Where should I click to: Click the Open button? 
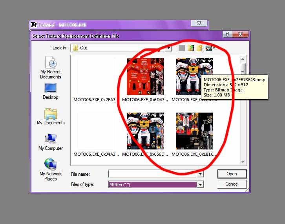point(232,174)
